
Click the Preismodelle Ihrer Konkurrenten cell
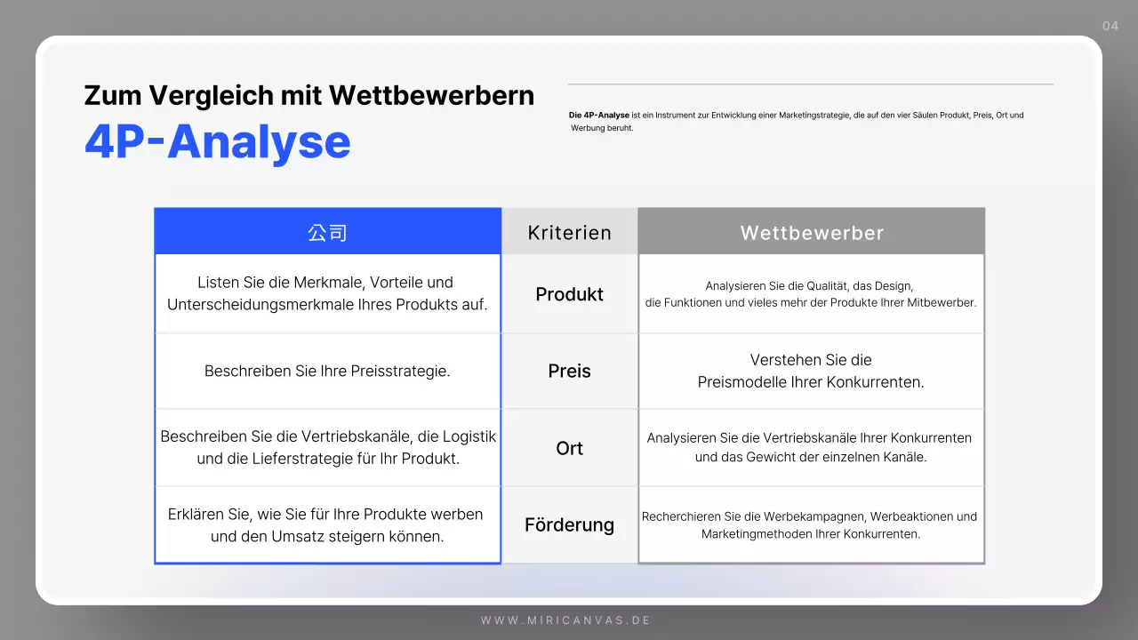811,371
